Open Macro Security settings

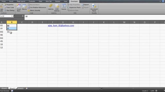coord(34,10)
